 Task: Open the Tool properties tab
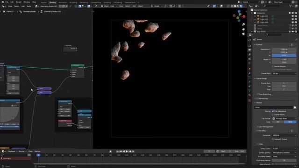pos(249,40)
